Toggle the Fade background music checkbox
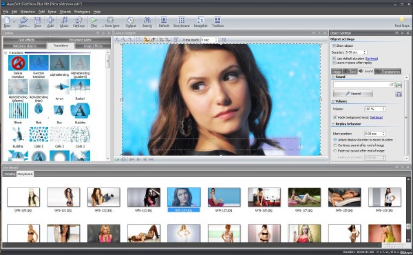 click(x=335, y=117)
